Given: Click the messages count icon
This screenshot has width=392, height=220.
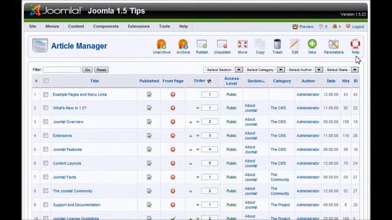Looking at the screenshot, I should 321,26.
